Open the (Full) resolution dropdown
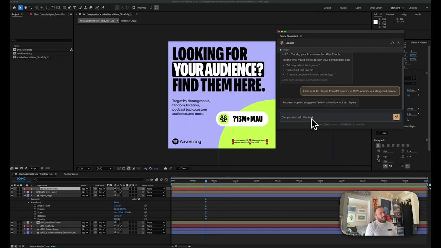Screen dimensions: 441x248 click(104, 168)
